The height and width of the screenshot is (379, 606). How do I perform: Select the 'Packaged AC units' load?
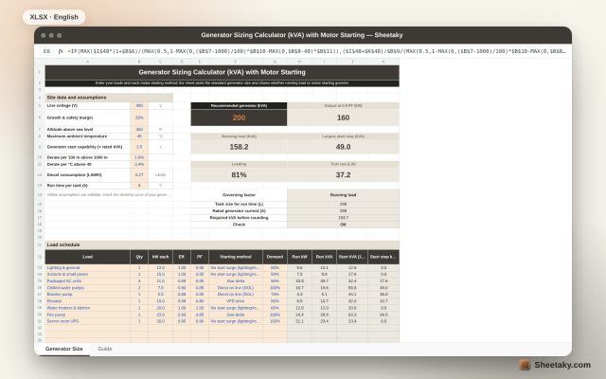tap(87, 281)
